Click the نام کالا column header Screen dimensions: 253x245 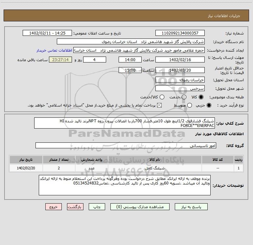155,160
